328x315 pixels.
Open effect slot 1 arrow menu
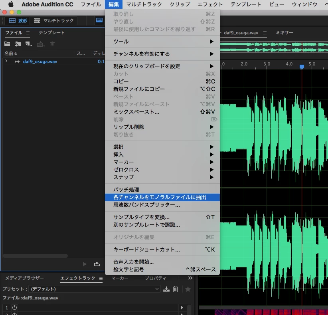tap(182, 307)
